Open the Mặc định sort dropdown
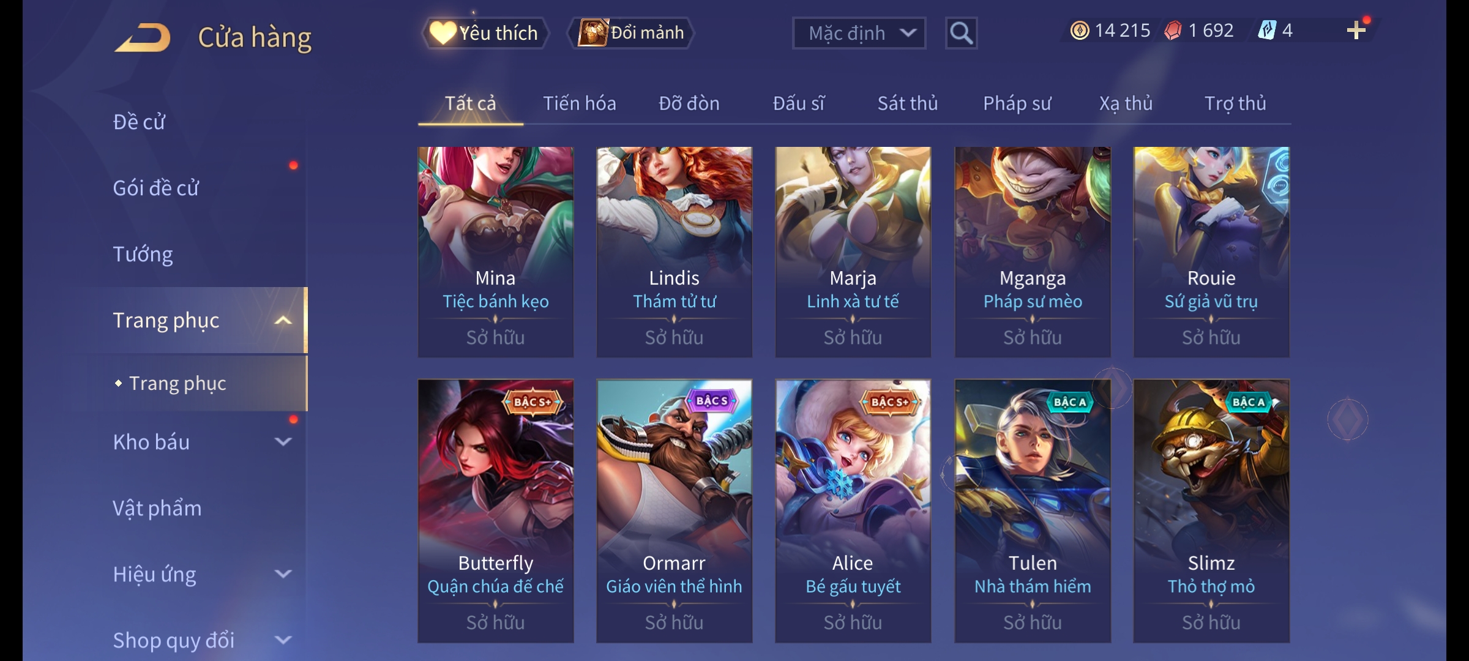 tap(859, 33)
